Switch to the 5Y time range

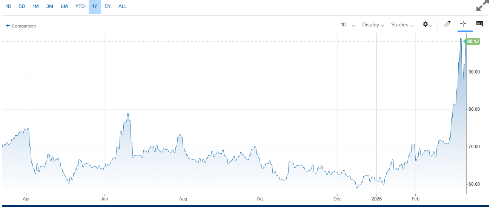pos(108,6)
